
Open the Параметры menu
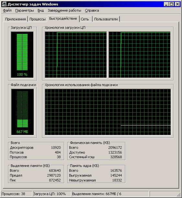tap(25, 10)
